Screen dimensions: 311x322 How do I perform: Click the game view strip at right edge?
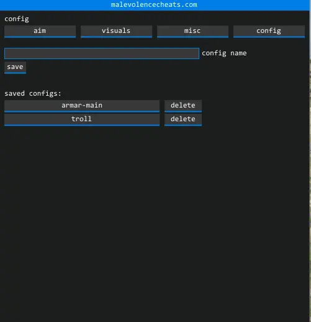tap(310, 161)
